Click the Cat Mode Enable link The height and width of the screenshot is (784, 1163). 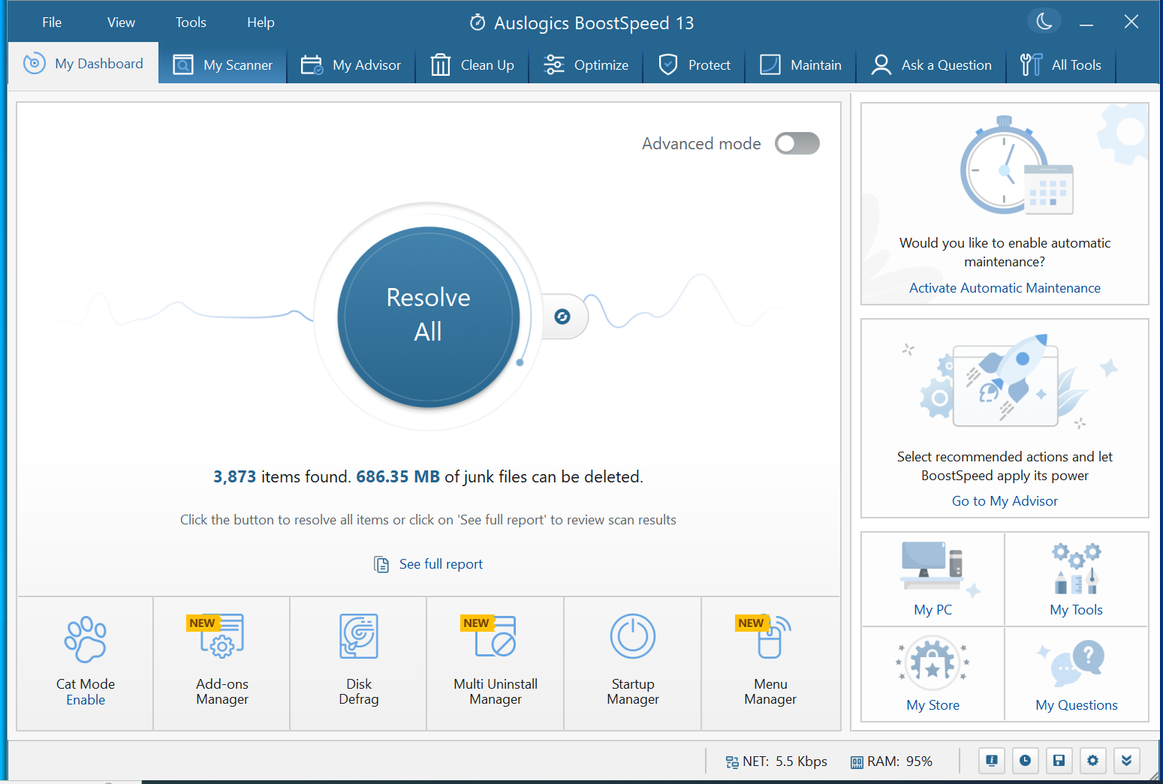86,700
